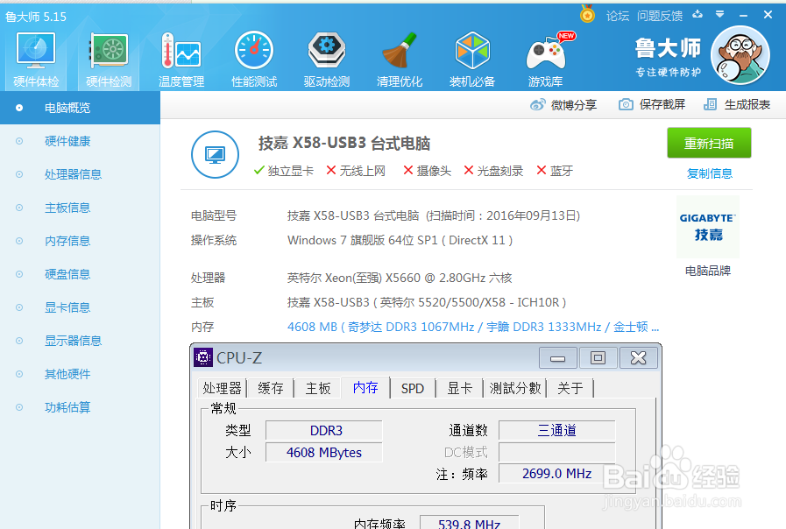Switch to CPU-Z 处理器 tab
Image resolution: width=786 pixels, height=529 pixels.
pos(222,388)
